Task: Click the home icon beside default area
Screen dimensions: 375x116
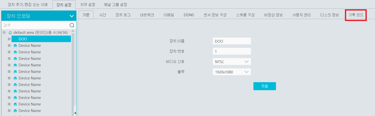Action: tap(10, 33)
